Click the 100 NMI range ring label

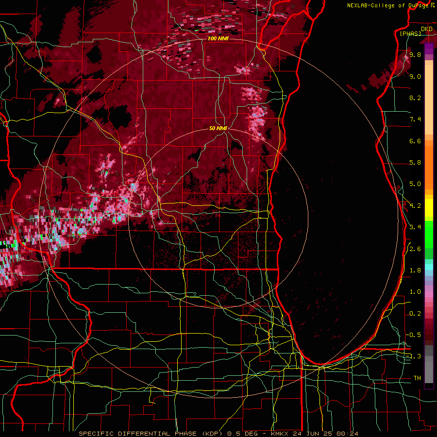click(218, 38)
